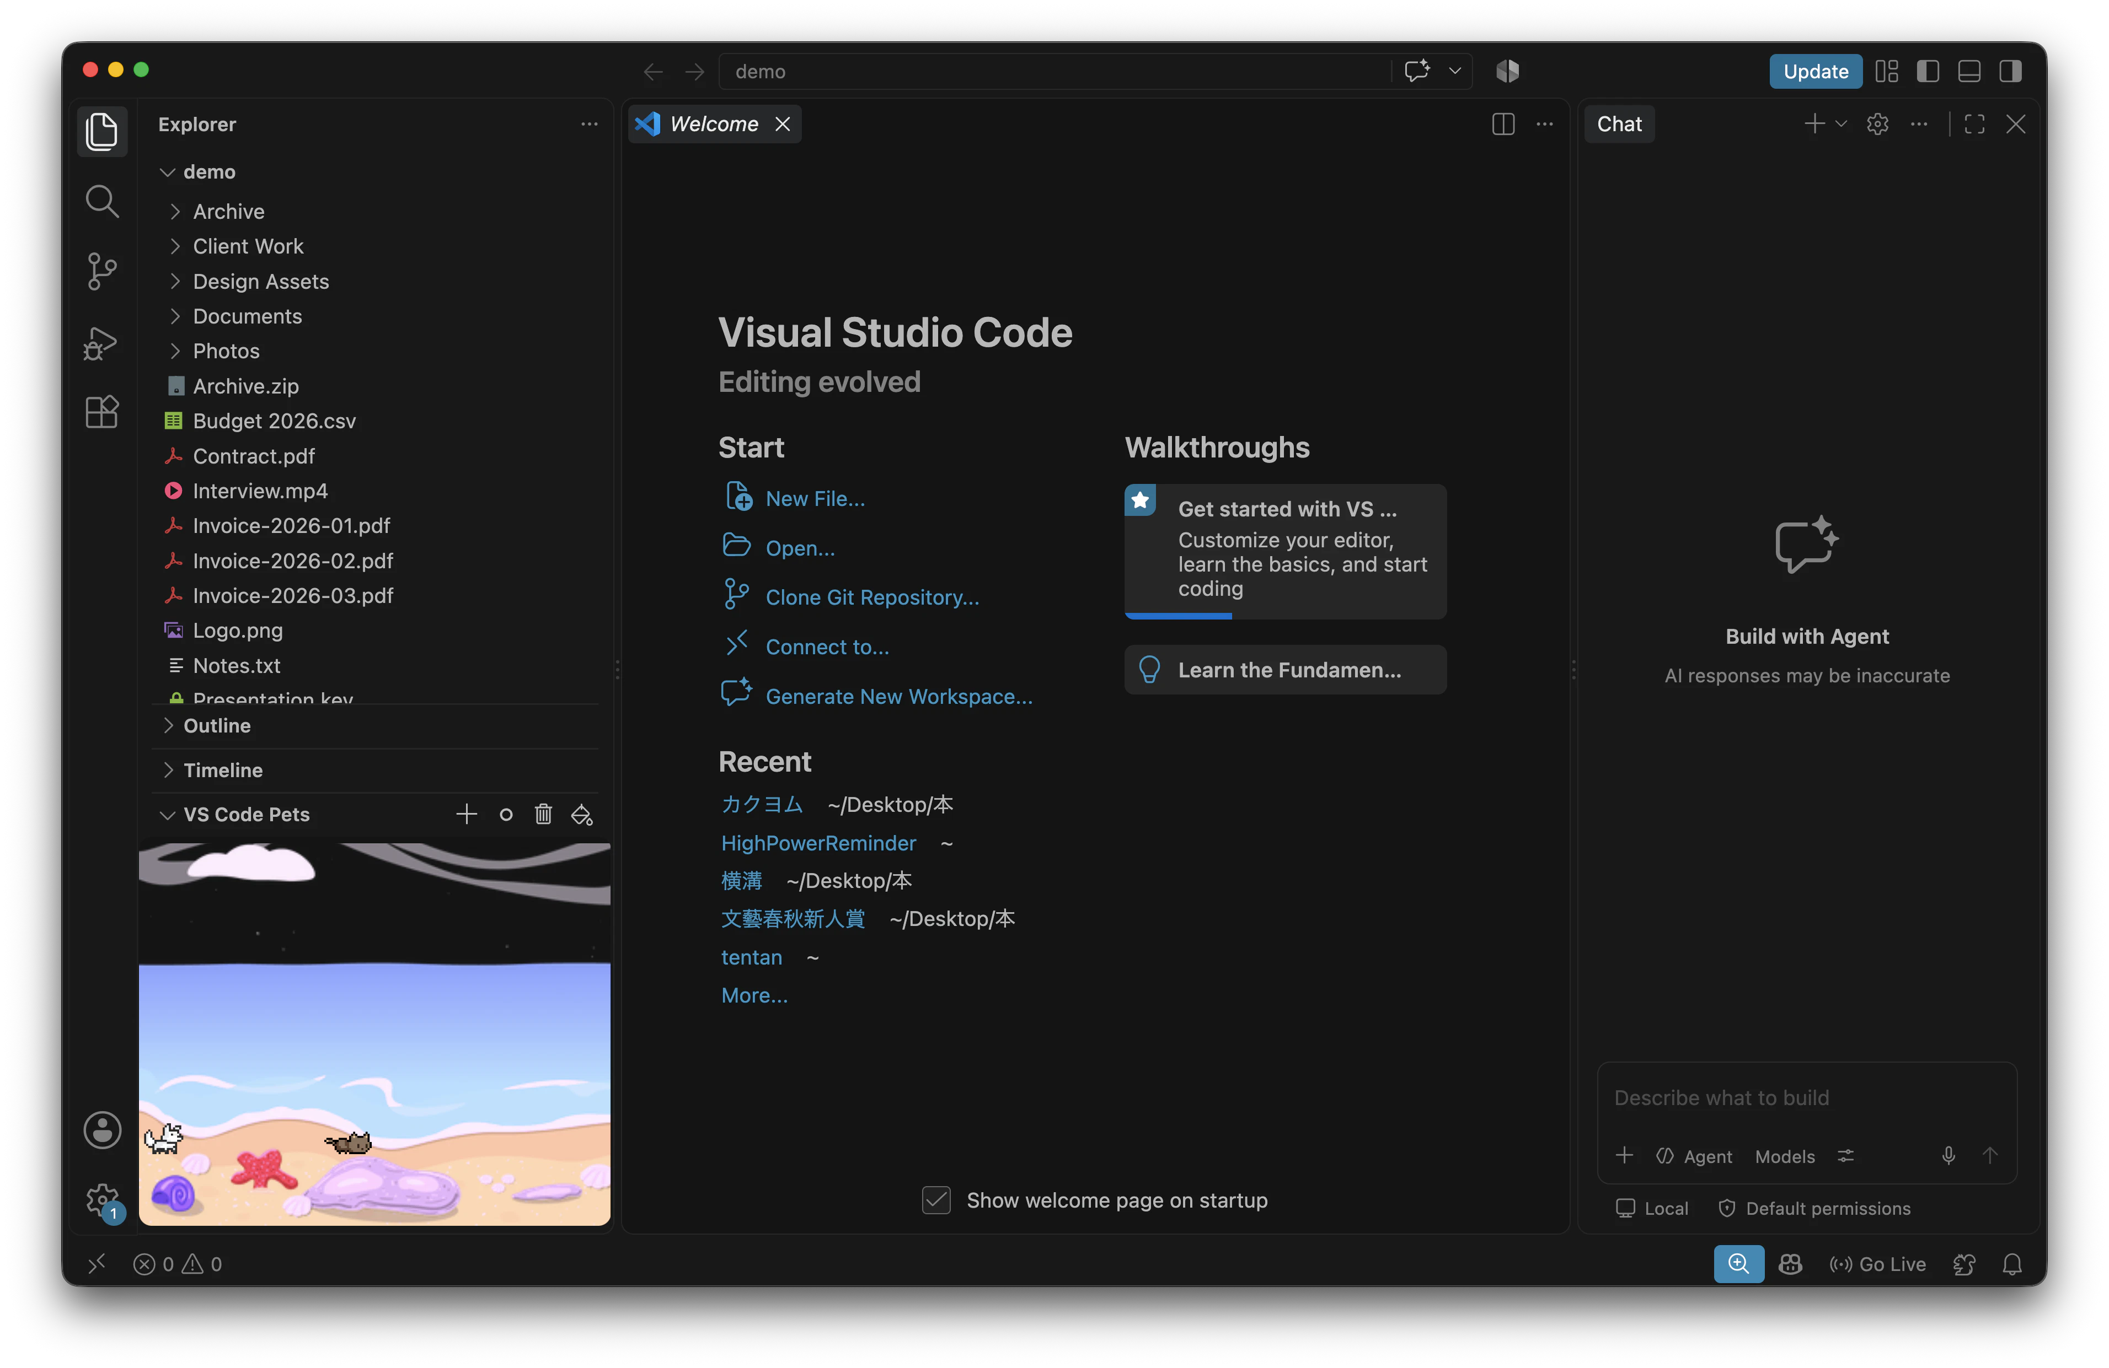Start a new chat with plus icon
The width and height of the screenshot is (2109, 1368).
[1814, 124]
